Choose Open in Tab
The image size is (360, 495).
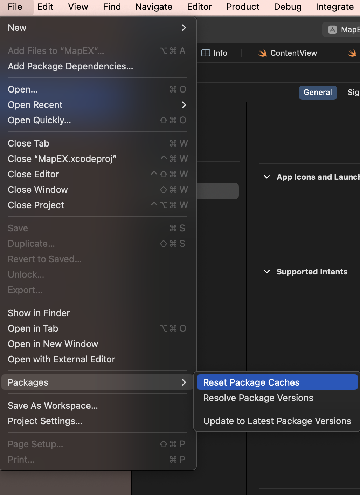coord(98,328)
